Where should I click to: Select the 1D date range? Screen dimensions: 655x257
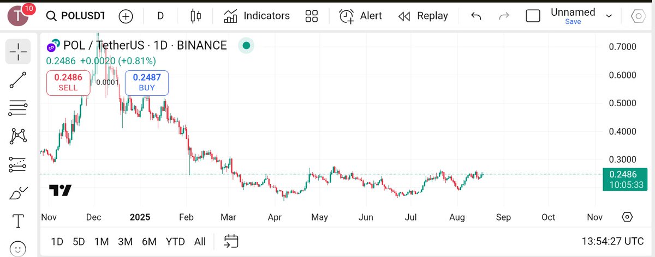[x=57, y=241]
